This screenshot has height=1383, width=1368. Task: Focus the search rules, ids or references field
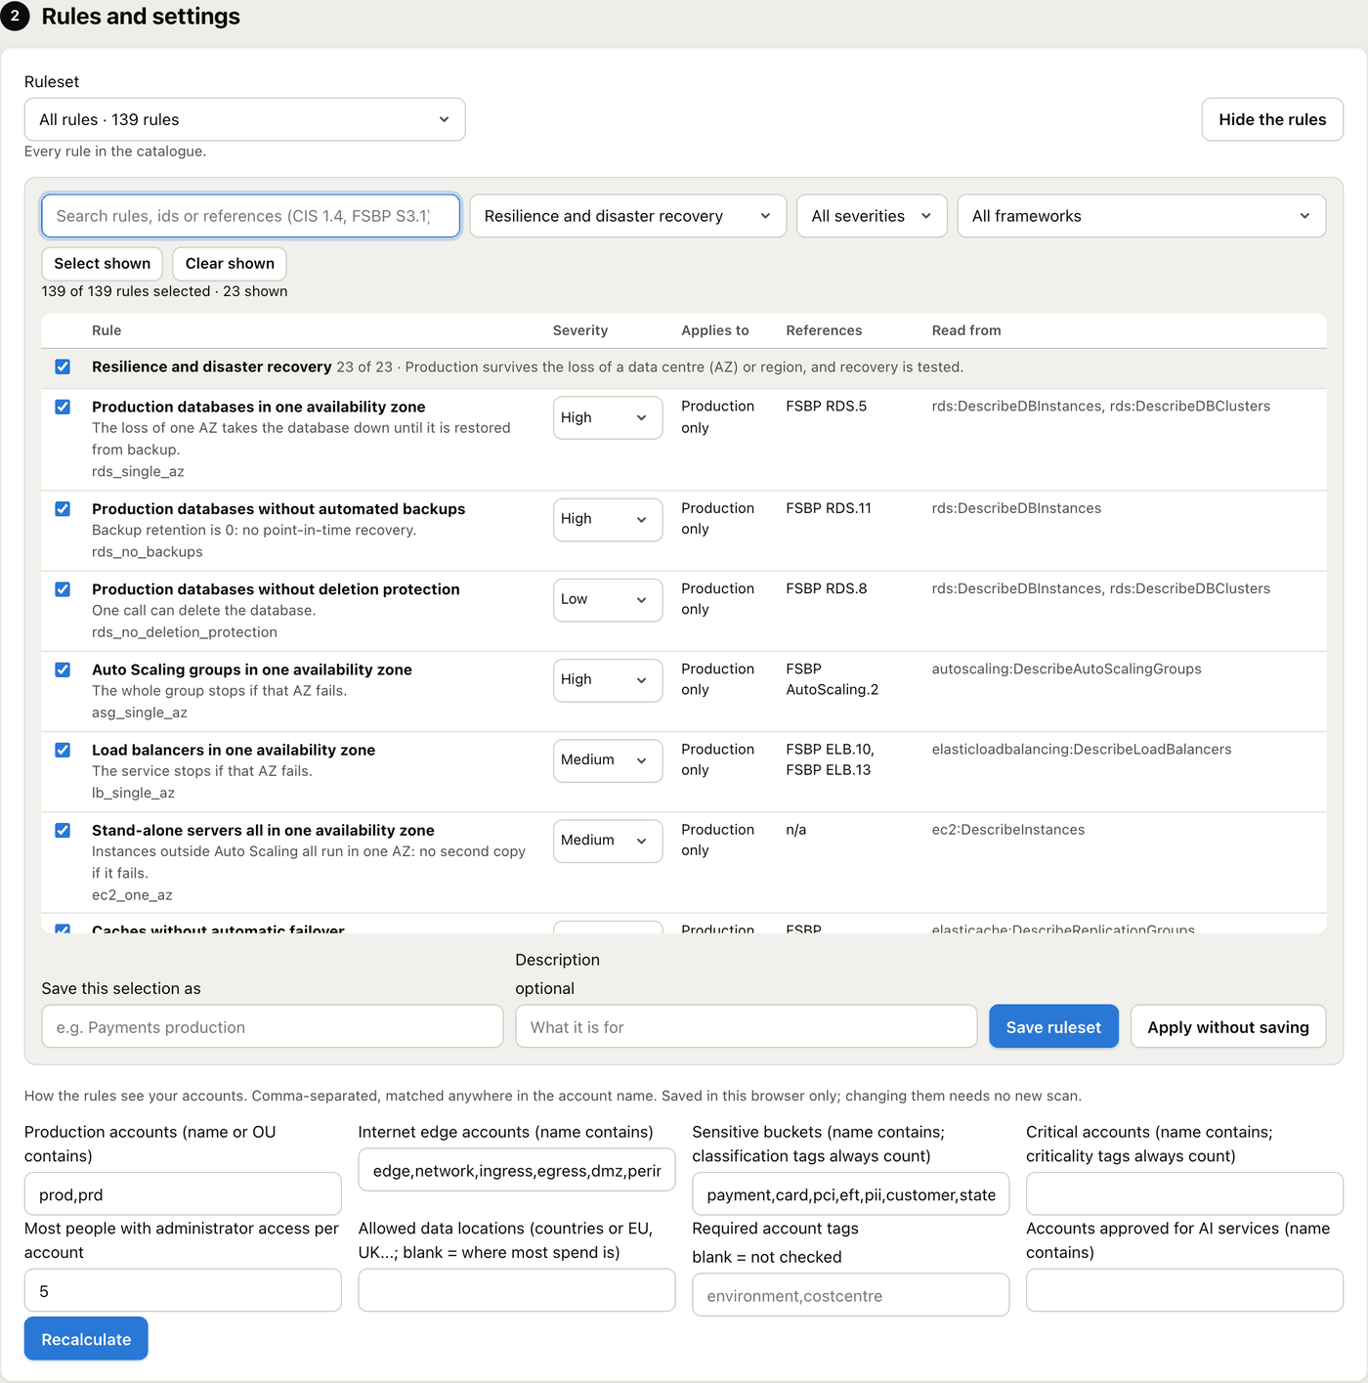point(250,216)
